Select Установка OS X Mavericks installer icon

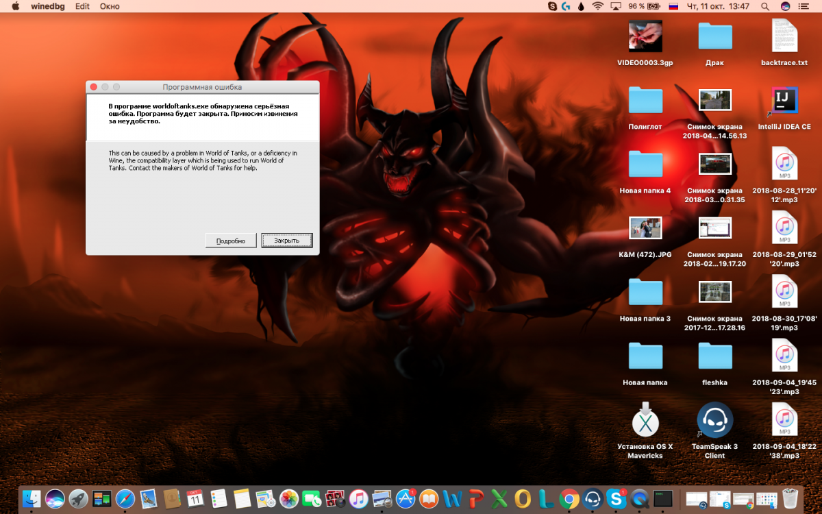coord(645,430)
